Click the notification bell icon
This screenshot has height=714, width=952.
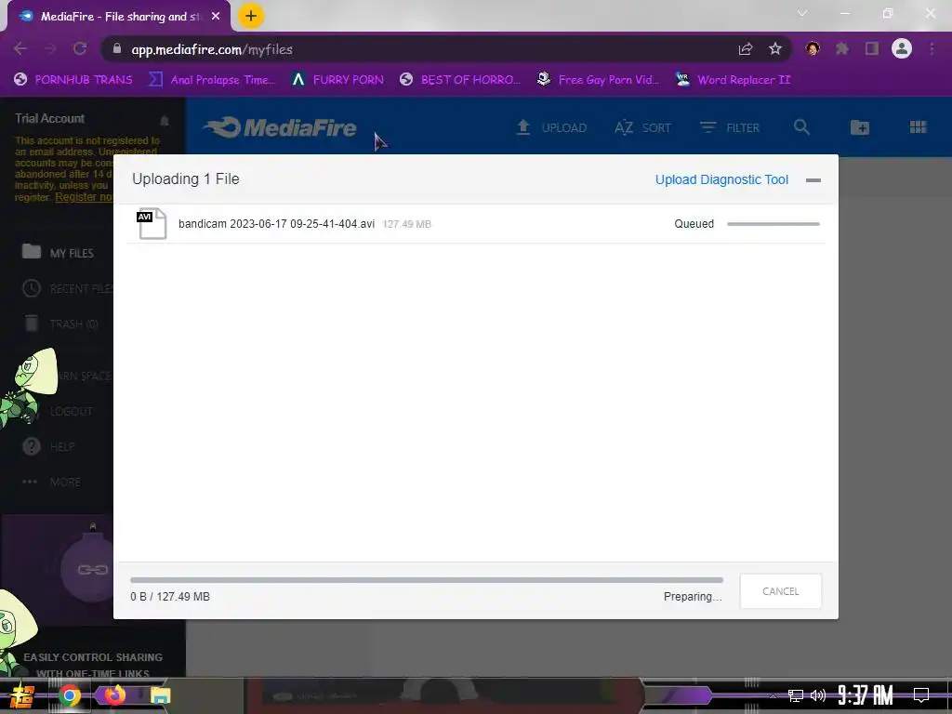tap(165, 120)
